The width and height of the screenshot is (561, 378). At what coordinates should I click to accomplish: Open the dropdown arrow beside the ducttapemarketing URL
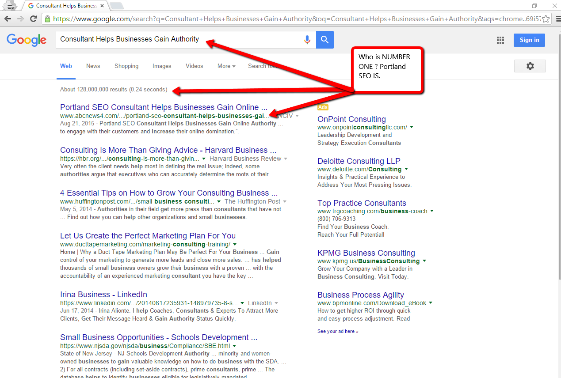(235, 244)
